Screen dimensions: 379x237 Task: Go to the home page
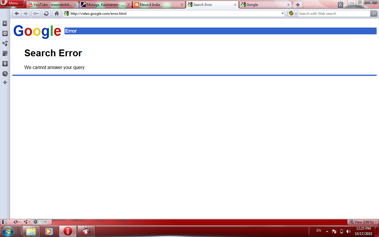[x=57, y=13]
